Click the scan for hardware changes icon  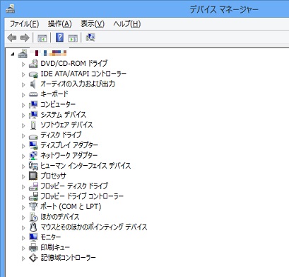(x=90, y=38)
